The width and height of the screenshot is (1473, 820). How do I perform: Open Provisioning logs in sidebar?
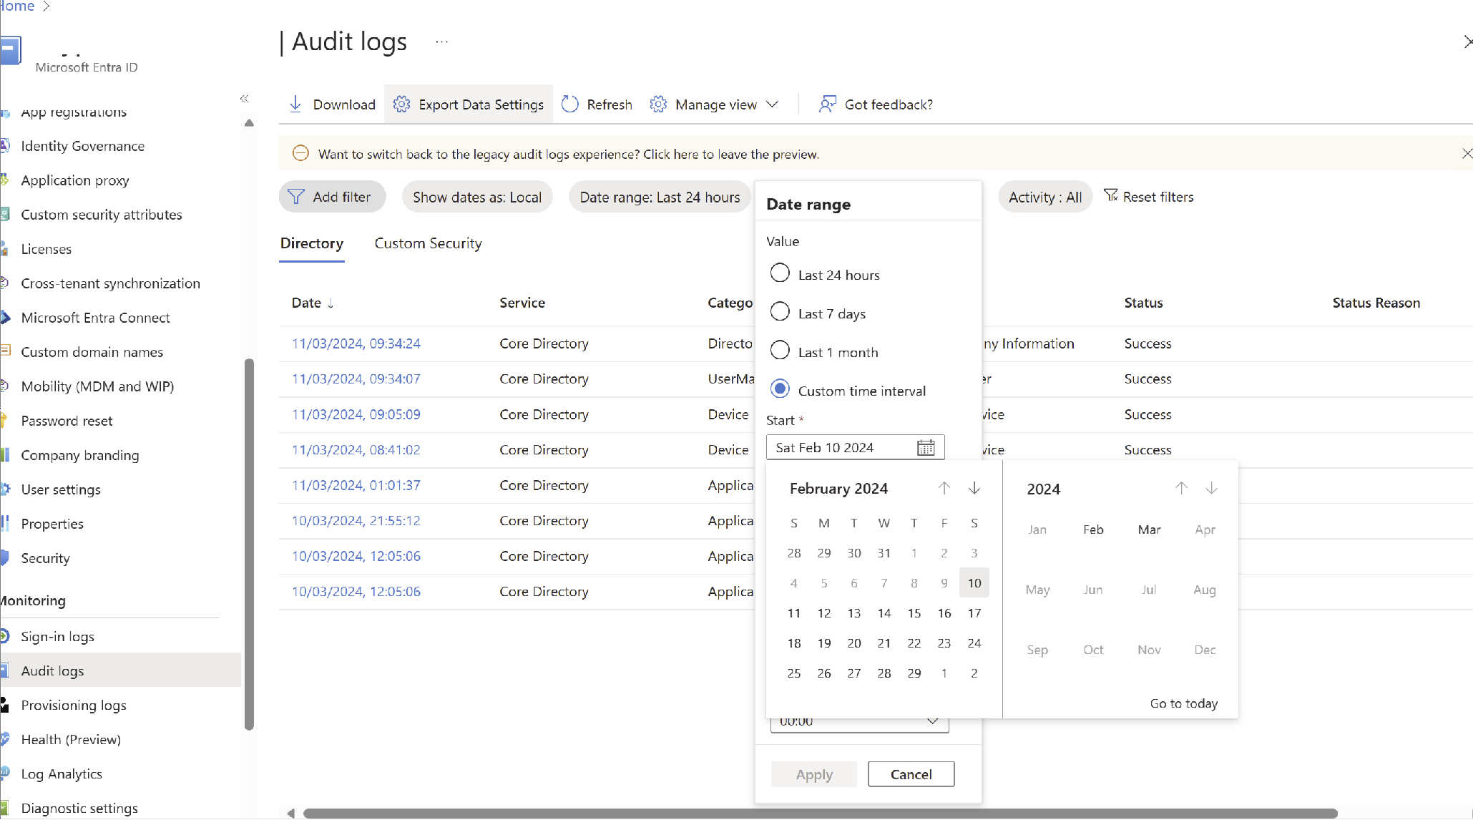(x=74, y=705)
